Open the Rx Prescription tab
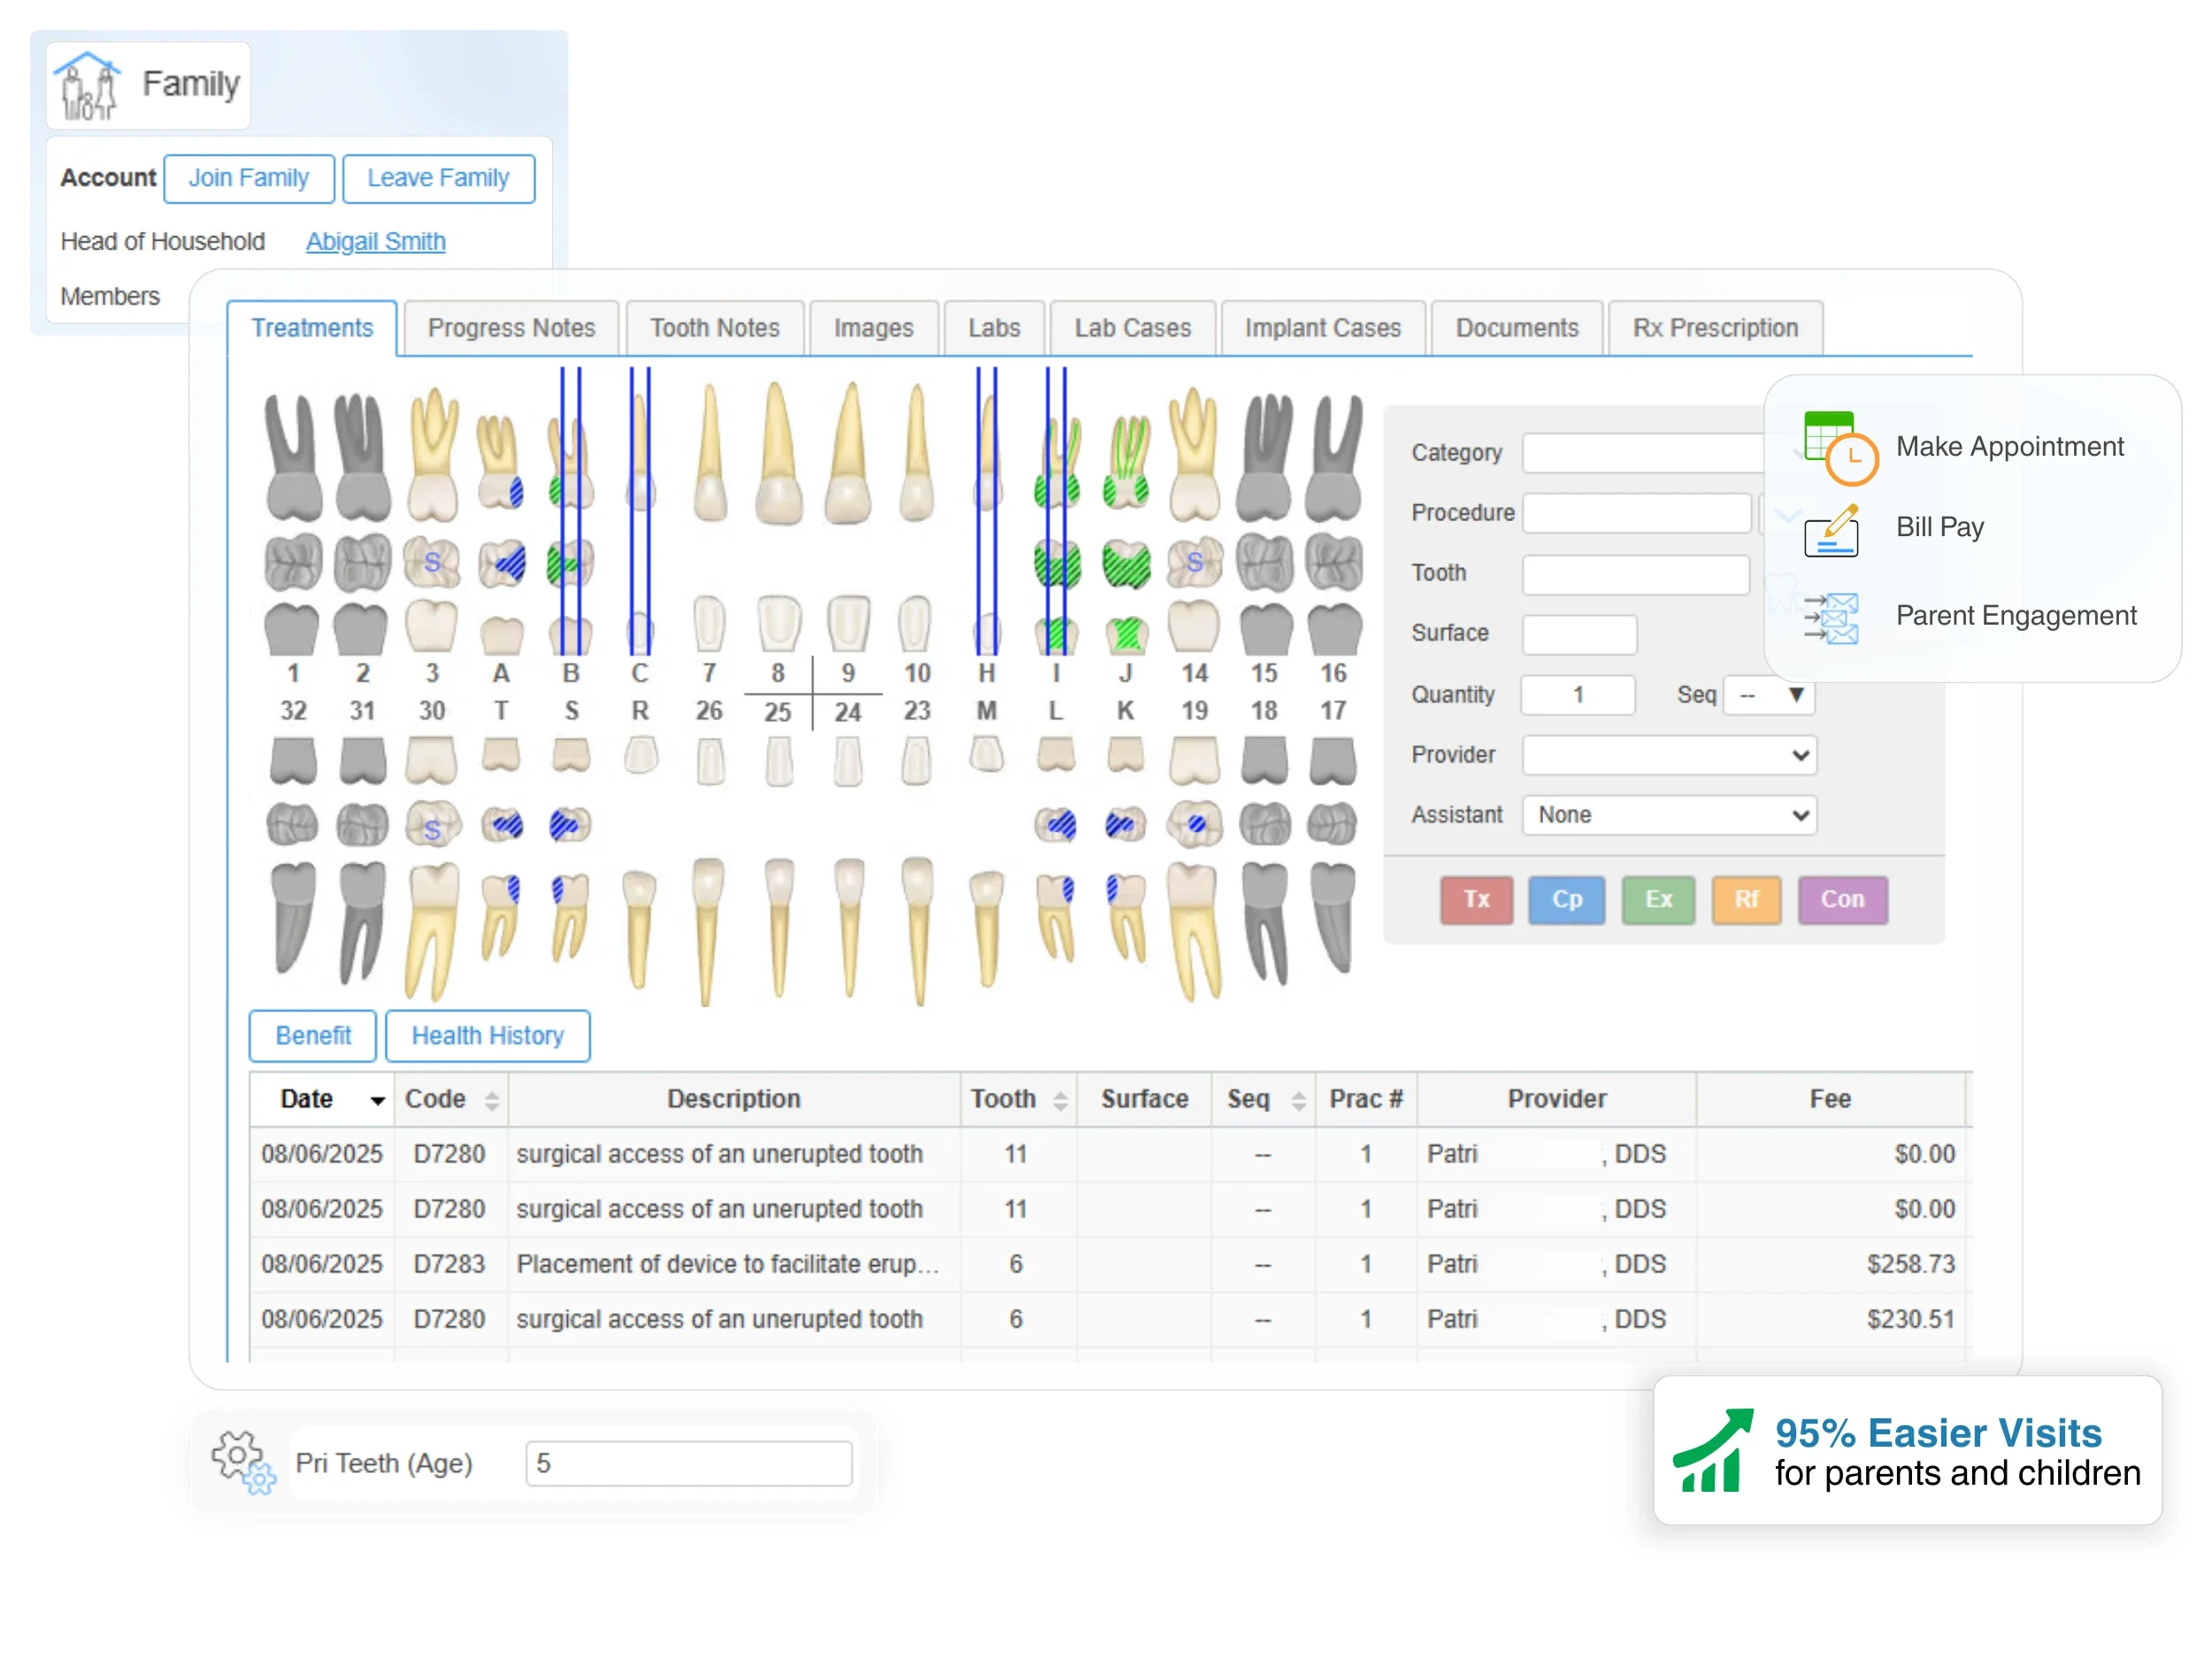This screenshot has width=2212, height=1659. (1714, 328)
